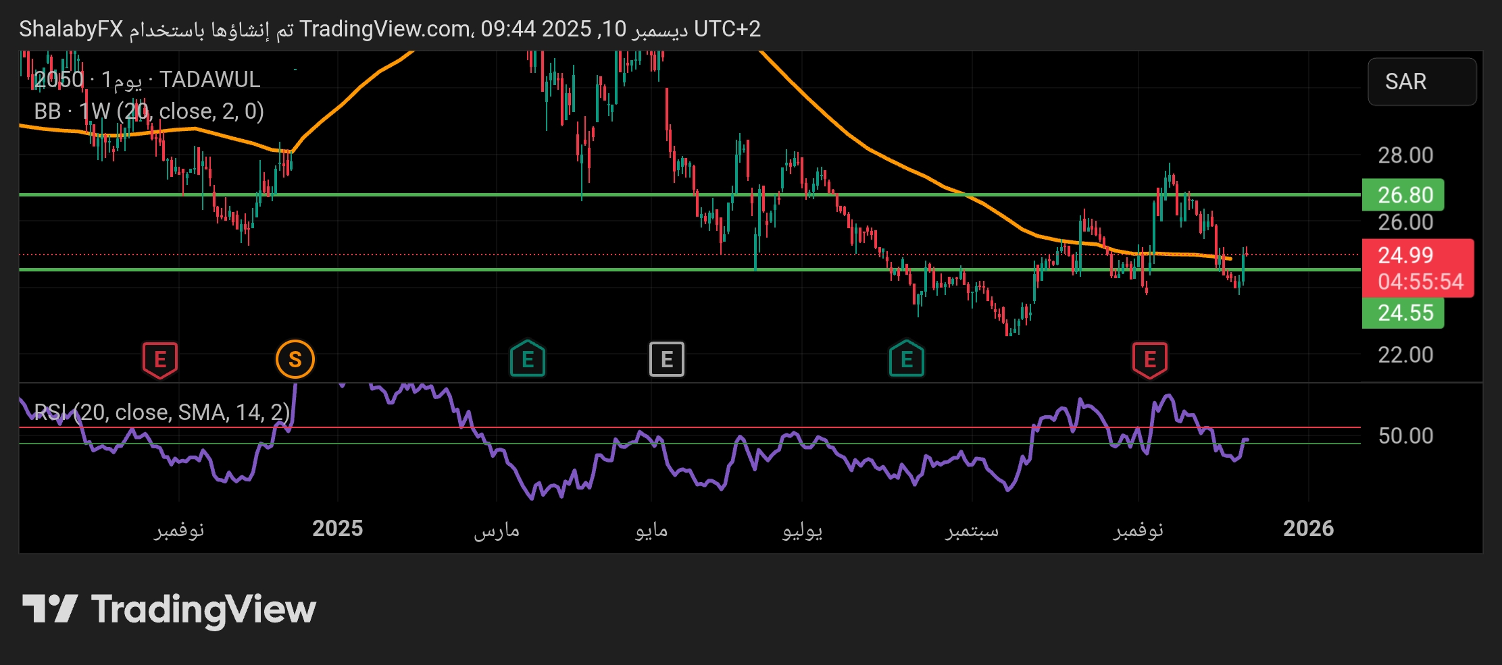This screenshot has width=1502, height=665.
Task: Click the 50.00 RSI scale value
Action: [1405, 436]
